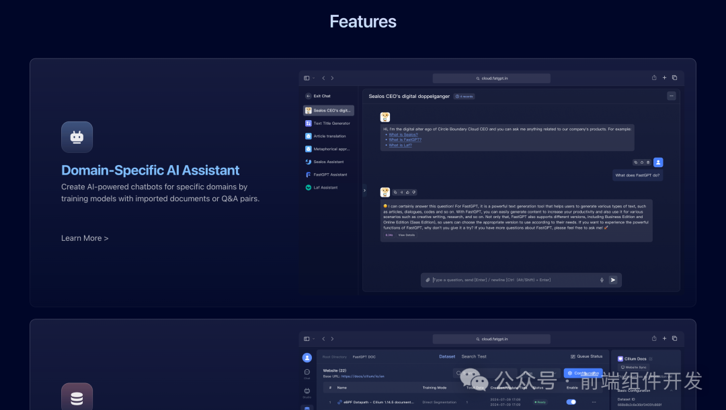This screenshot has height=410, width=726.
Task: Toggle the sidebar icon in the dataset screenshot's browser bar
Action: 307,339
